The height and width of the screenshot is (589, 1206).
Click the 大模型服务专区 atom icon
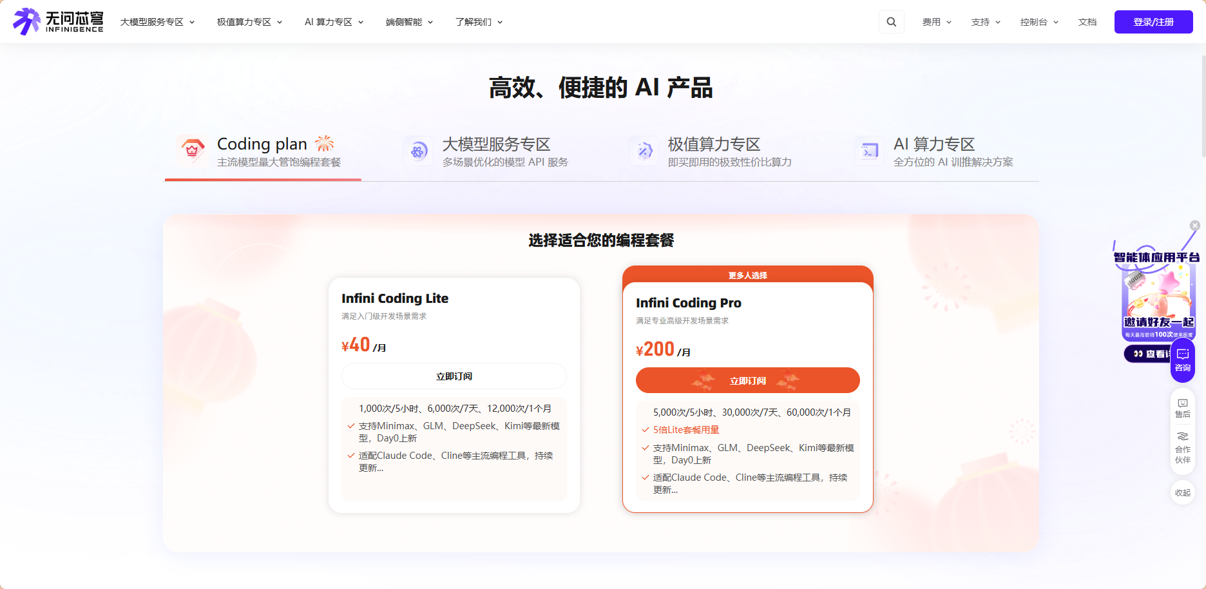click(x=418, y=151)
